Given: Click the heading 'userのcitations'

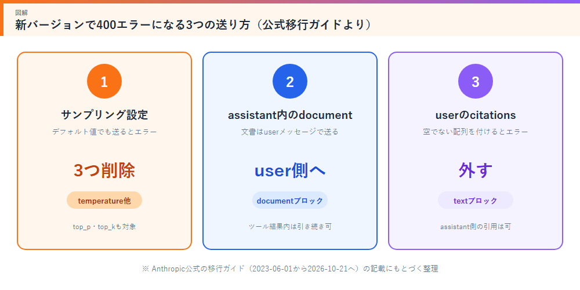Looking at the screenshot, I should pos(476,115).
